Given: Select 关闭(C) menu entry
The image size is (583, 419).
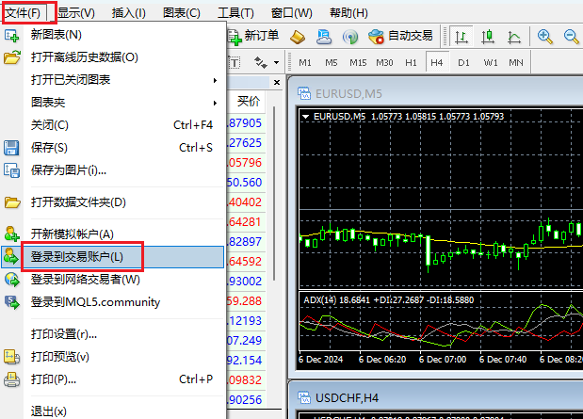Looking at the screenshot, I should click(x=113, y=125).
